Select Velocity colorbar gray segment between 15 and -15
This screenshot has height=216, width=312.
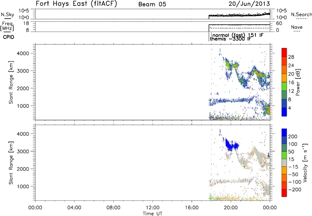pos(284,163)
